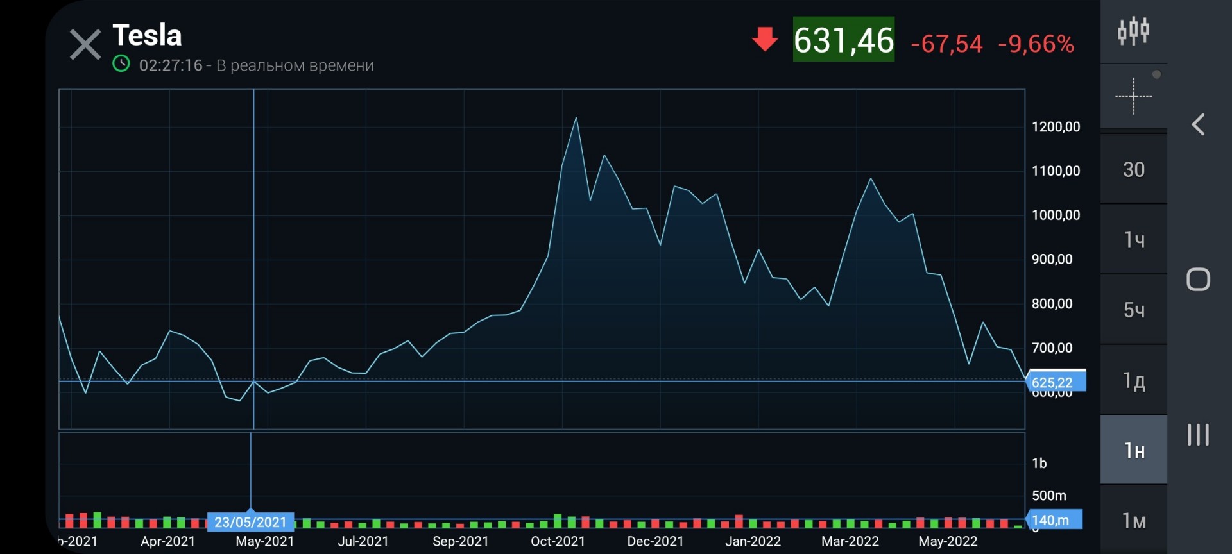Tap the Oct-2021 peak on the chart

[576, 118]
